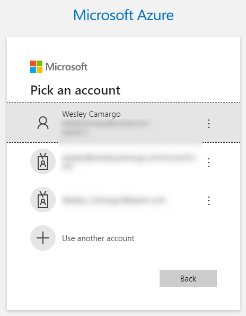This screenshot has height=316, width=246.
Task: Click the blurred email under Wesley Camargo
Action: point(106,123)
